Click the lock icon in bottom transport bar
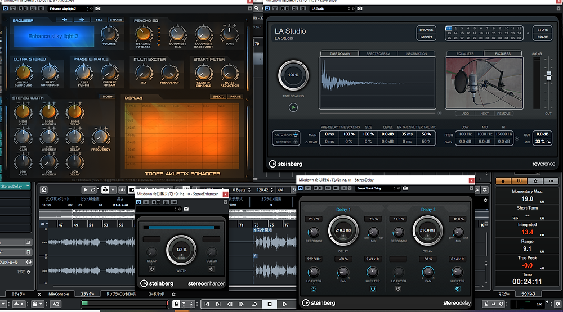The width and height of the screenshot is (563, 312). point(176,304)
